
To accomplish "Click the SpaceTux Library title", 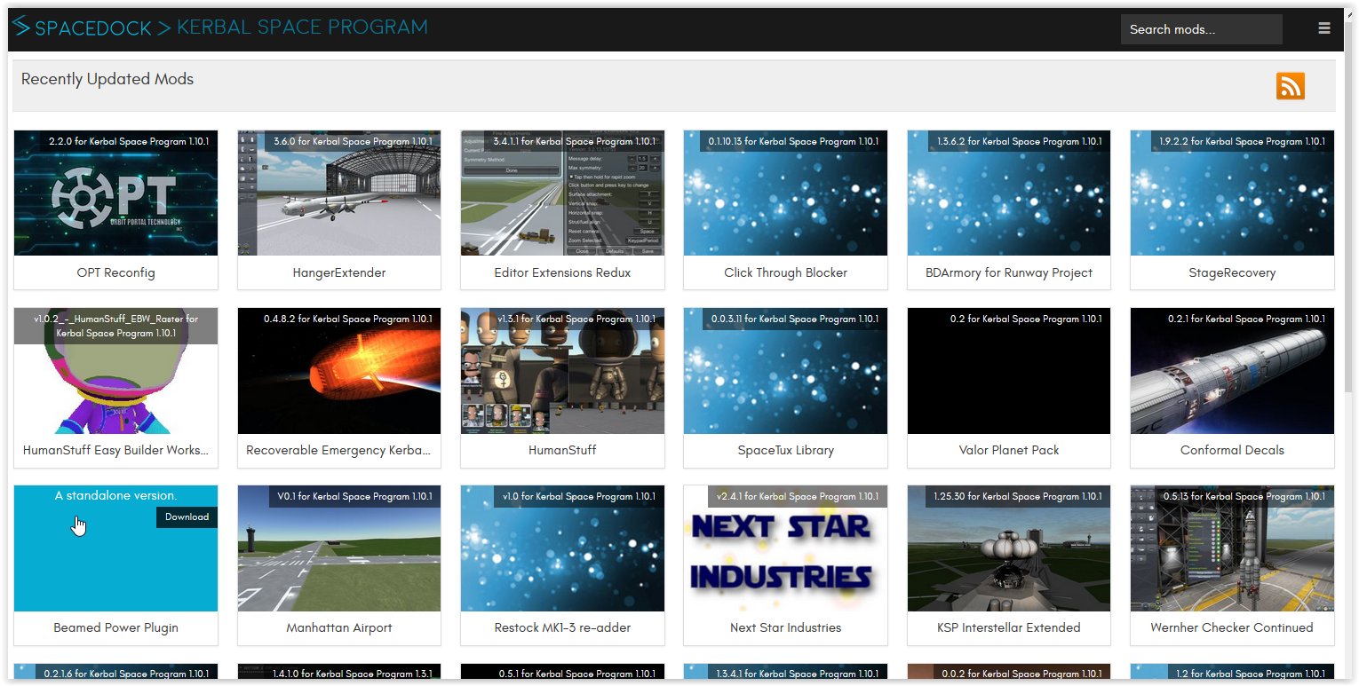I will pos(785,450).
